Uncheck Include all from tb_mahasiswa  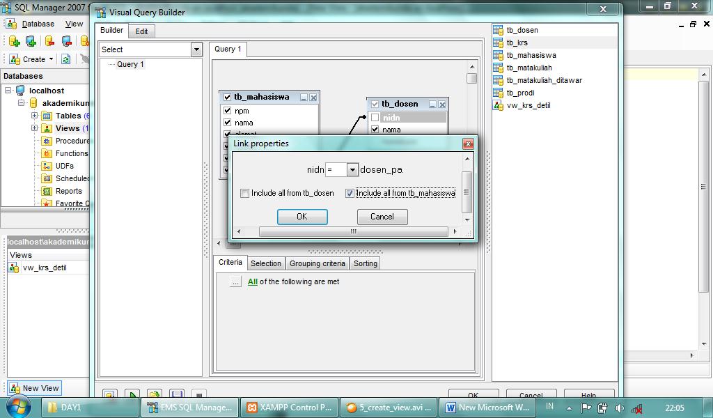350,193
